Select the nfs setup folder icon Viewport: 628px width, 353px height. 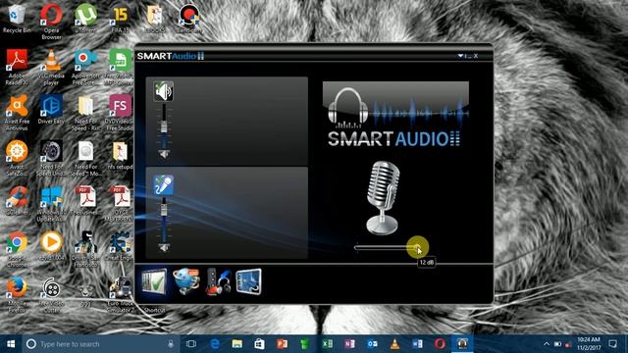(x=120, y=155)
